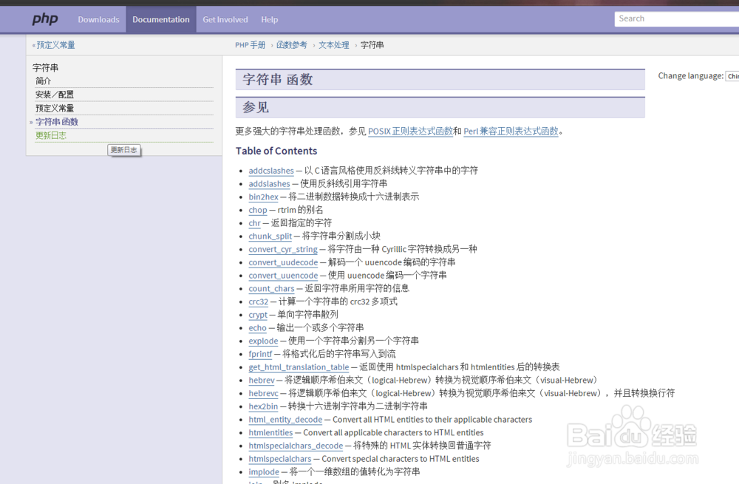The width and height of the screenshot is (739, 484).
Task: Focus the Search input field
Action: coord(675,19)
